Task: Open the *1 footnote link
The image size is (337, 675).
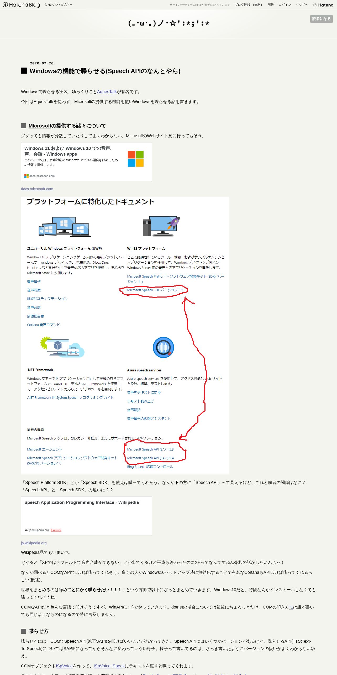Action: (291, 607)
